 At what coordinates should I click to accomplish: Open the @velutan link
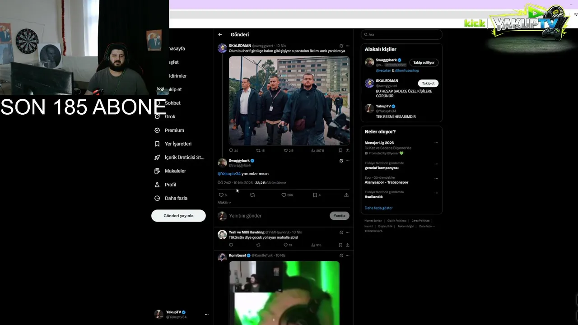(x=383, y=70)
